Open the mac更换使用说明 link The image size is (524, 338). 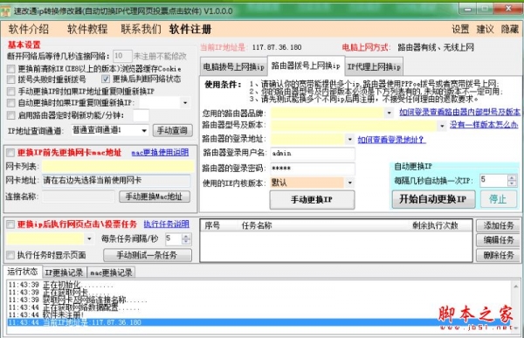(160, 153)
